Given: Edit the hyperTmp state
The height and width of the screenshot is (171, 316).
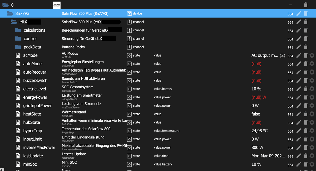Looking at the screenshot, I should click(x=299, y=131).
